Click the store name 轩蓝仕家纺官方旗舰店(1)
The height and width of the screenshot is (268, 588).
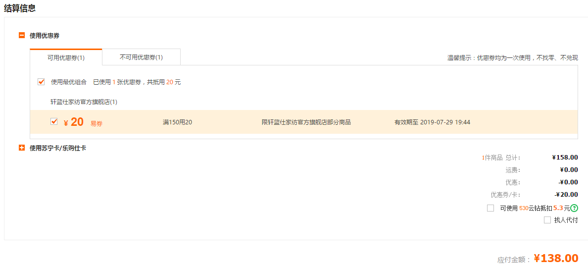coord(84,102)
